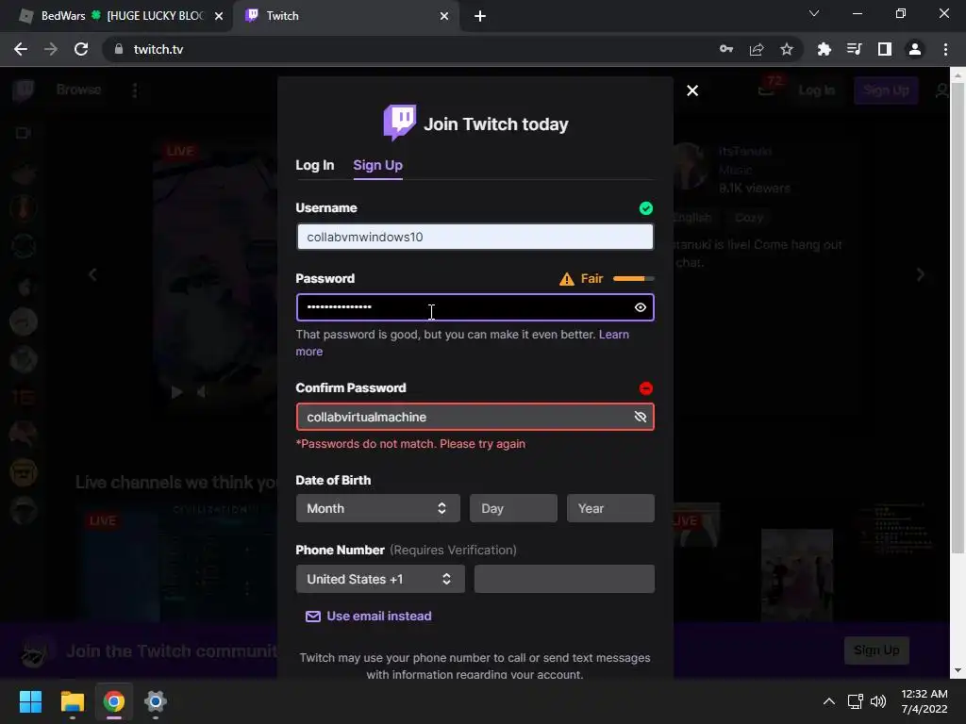Open a new browser tab

(480, 16)
